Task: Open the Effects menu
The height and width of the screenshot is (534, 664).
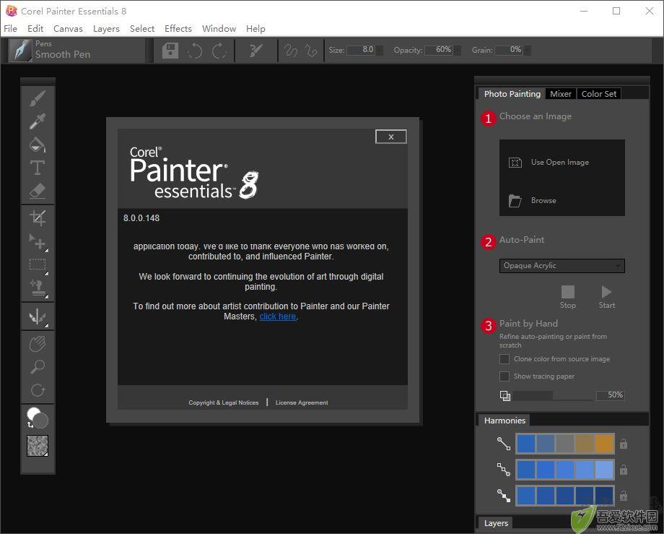Action: click(178, 28)
